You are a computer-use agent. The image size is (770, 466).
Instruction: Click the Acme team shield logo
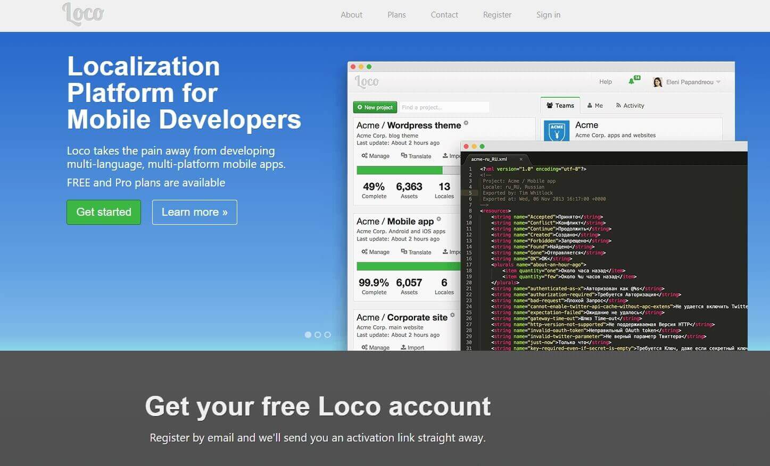[x=557, y=131]
